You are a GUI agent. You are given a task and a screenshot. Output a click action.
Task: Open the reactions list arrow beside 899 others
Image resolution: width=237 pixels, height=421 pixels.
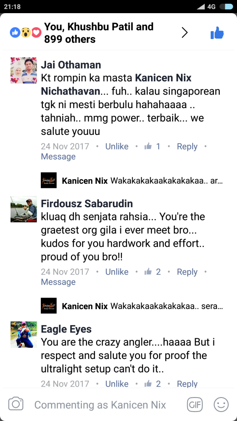[185, 33]
